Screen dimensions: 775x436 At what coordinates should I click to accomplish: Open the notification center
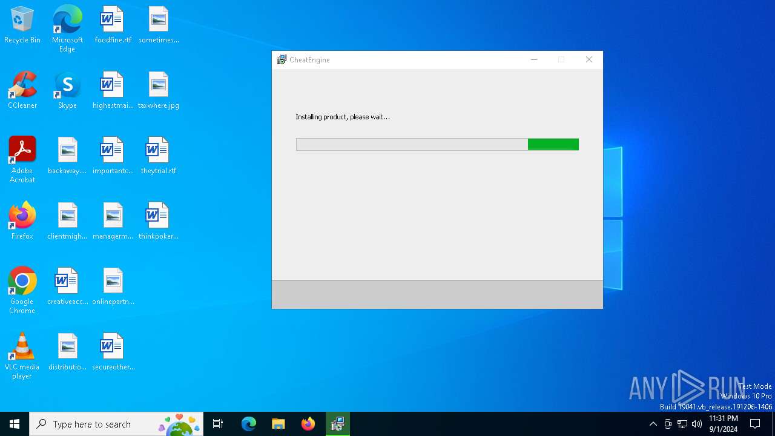(755, 424)
